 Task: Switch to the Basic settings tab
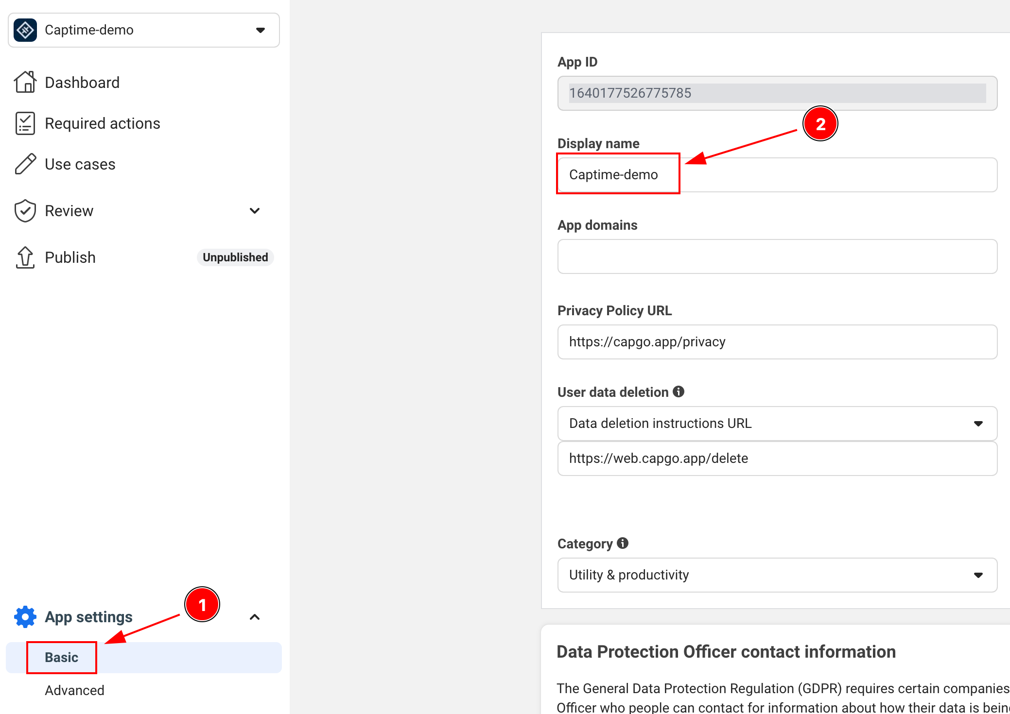[x=61, y=657]
